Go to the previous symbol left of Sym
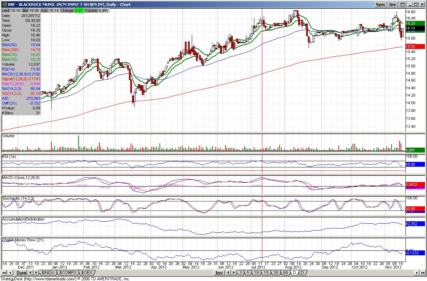The image size is (427, 281). [x=10, y=273]
